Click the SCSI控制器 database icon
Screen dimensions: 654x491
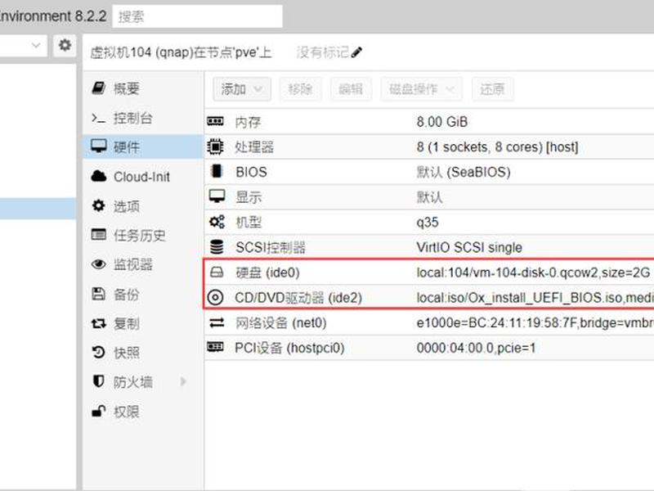217,247
